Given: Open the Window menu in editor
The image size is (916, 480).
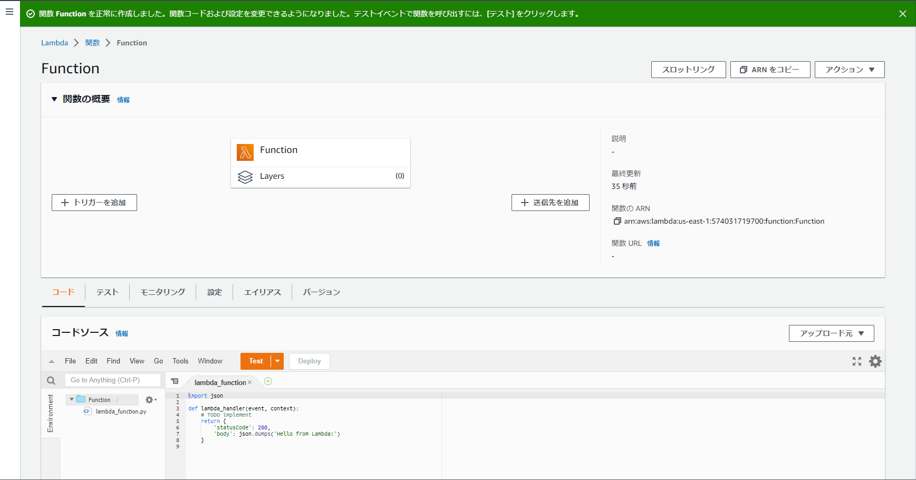Looking at the screenshot, I should pos(210,361).
